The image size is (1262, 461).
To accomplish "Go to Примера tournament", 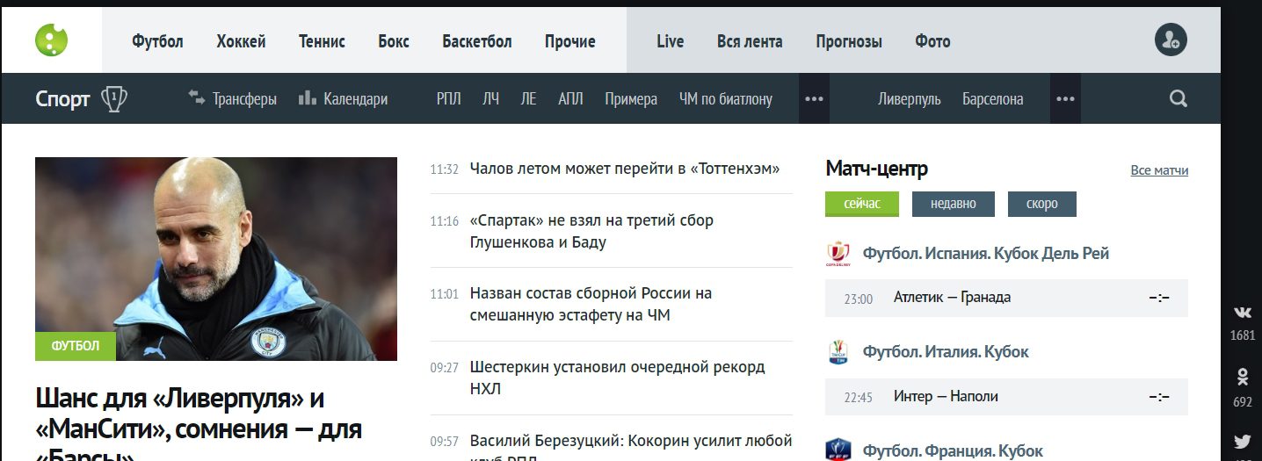I will 631,99.
